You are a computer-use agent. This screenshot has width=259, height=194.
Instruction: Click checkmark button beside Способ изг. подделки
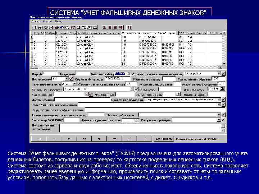point(223,100)
